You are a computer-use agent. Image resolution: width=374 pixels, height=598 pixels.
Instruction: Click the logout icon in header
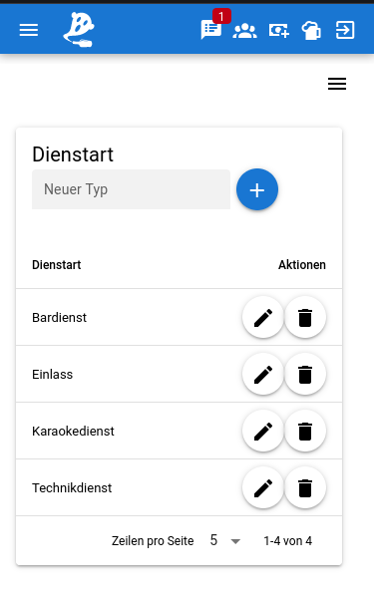tap(345, 30)
